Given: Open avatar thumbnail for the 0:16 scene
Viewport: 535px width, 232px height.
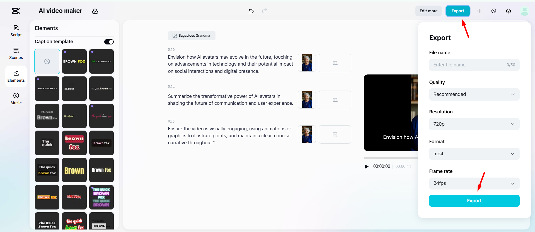Looking at the screenshot, I should coord(307,63).
